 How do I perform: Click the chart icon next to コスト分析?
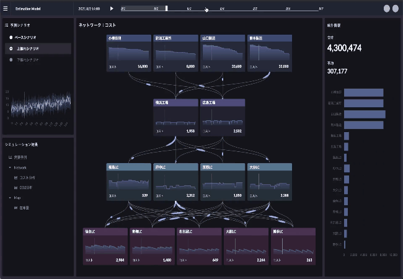point(15,177)
